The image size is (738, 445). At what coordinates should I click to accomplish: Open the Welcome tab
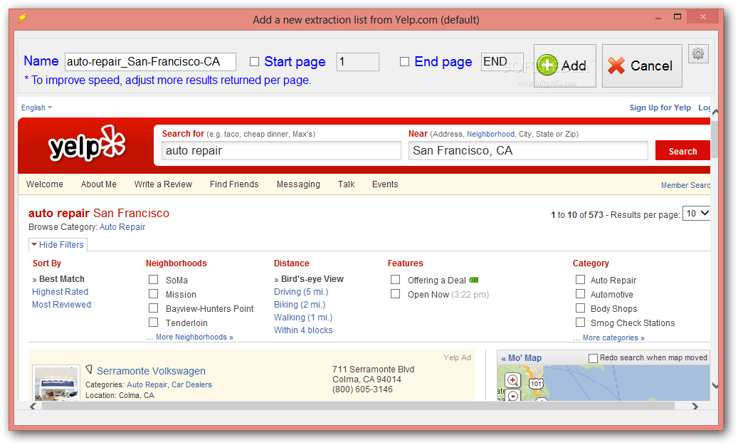(x=45, y=184)
